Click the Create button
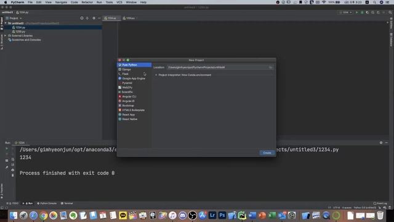Screen dimensions: 394x222 click(x=267, y=153)
